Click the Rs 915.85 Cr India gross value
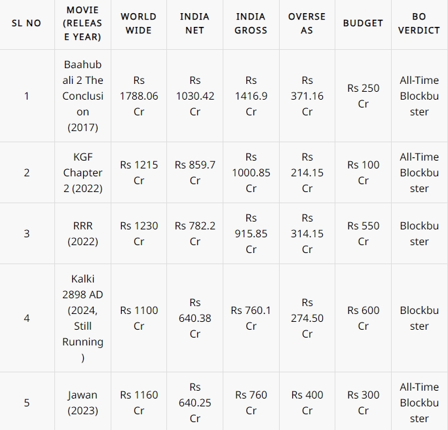Screen dimensions: 448x430 [x=251, y=233]
